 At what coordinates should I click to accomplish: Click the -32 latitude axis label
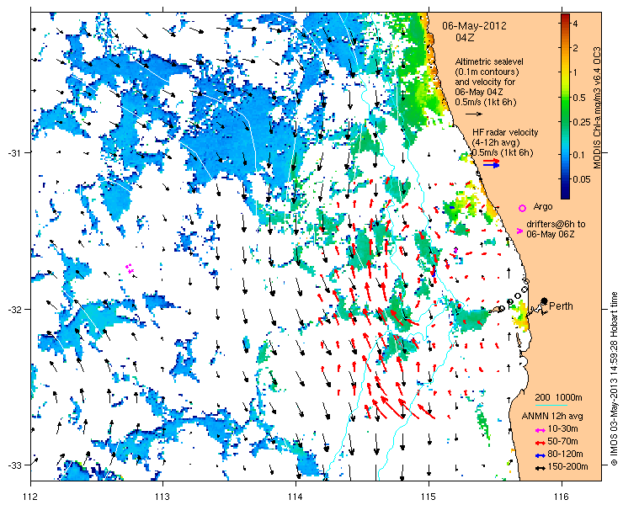point(15,309)
